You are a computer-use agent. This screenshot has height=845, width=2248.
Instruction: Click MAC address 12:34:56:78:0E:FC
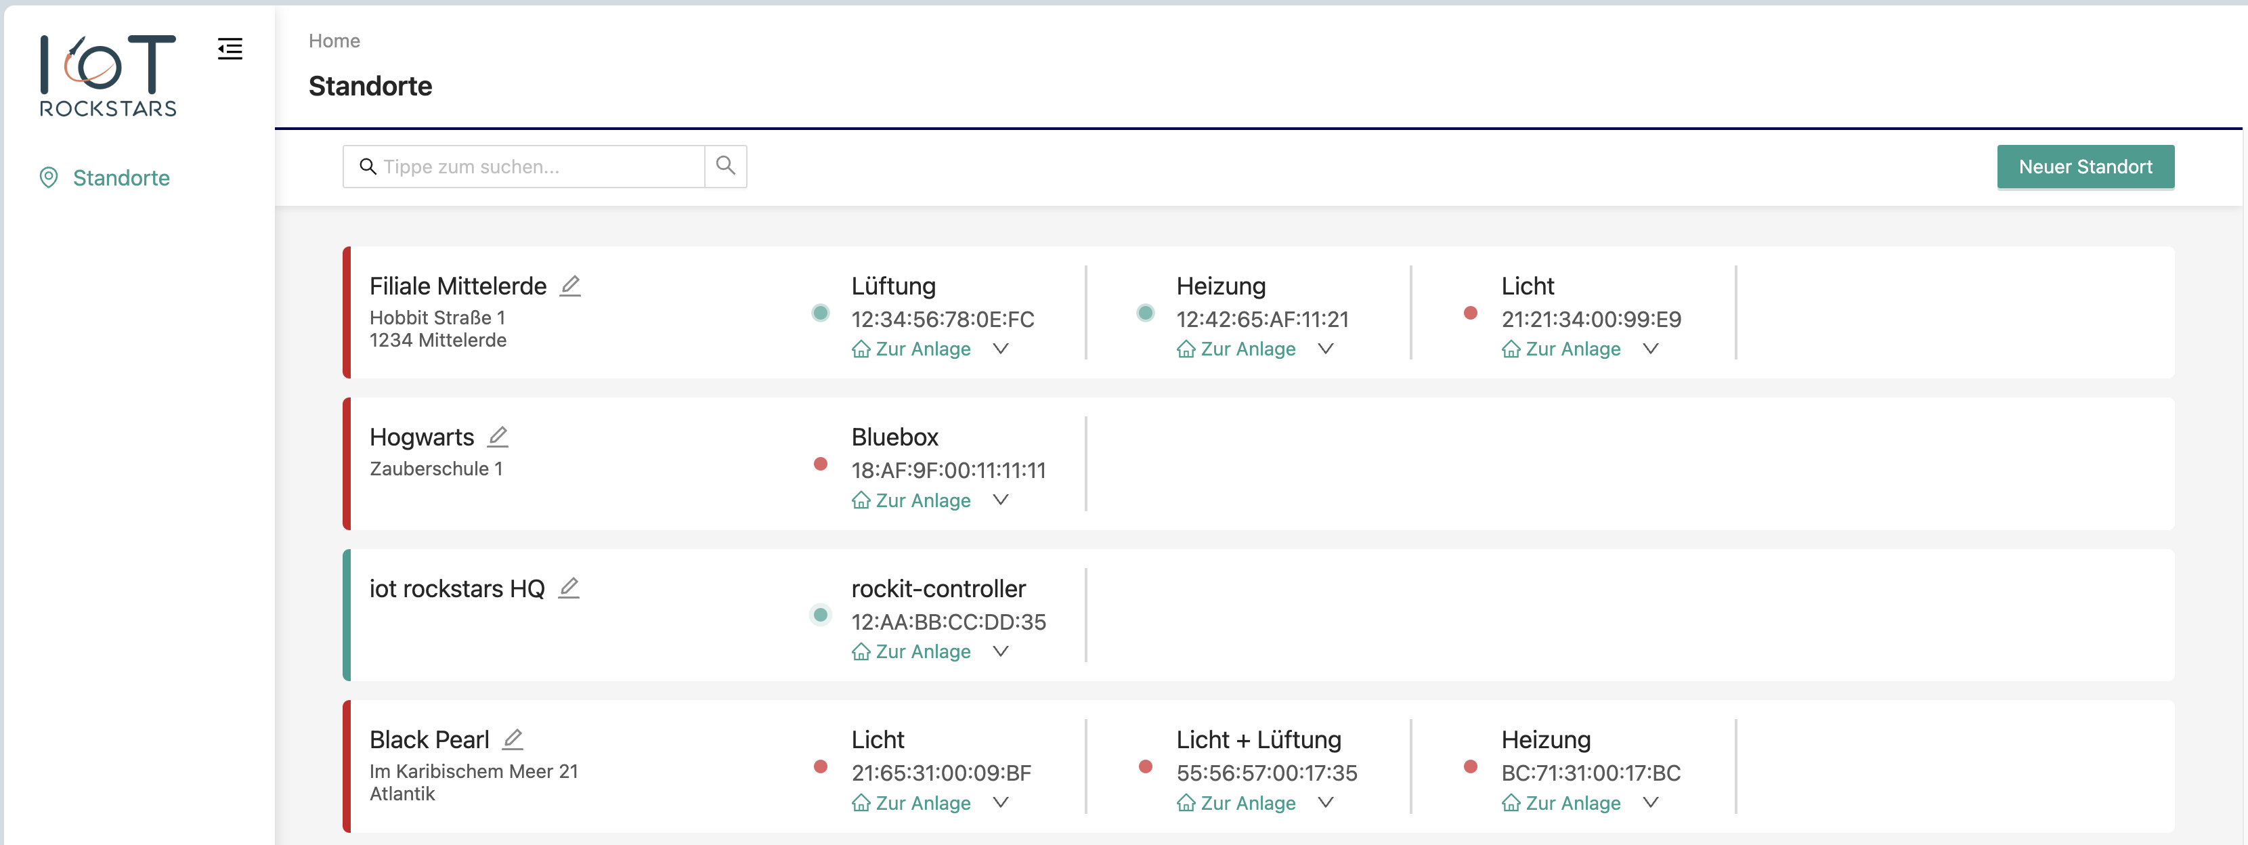[943, 320]
